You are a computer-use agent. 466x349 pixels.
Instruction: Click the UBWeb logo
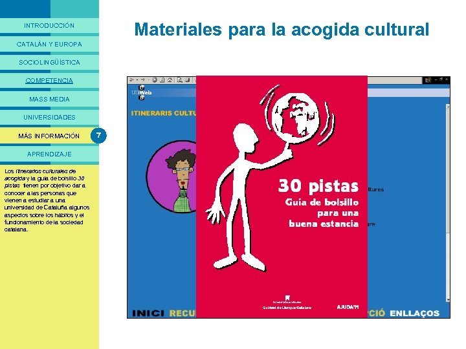point(142,92)
